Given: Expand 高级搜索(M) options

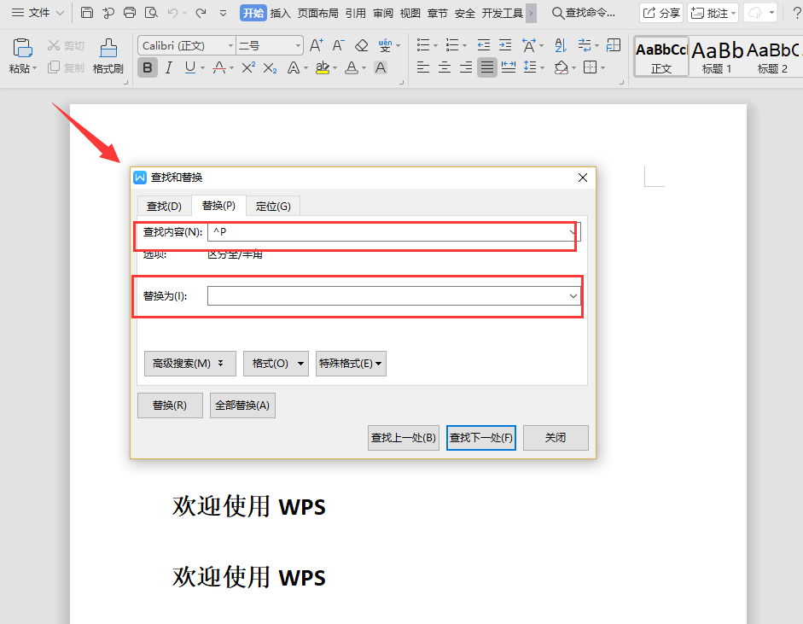Looking at the screenshot, I should click(190, 364).
